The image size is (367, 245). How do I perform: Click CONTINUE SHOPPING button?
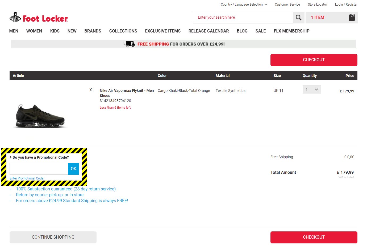coord(53,237)
